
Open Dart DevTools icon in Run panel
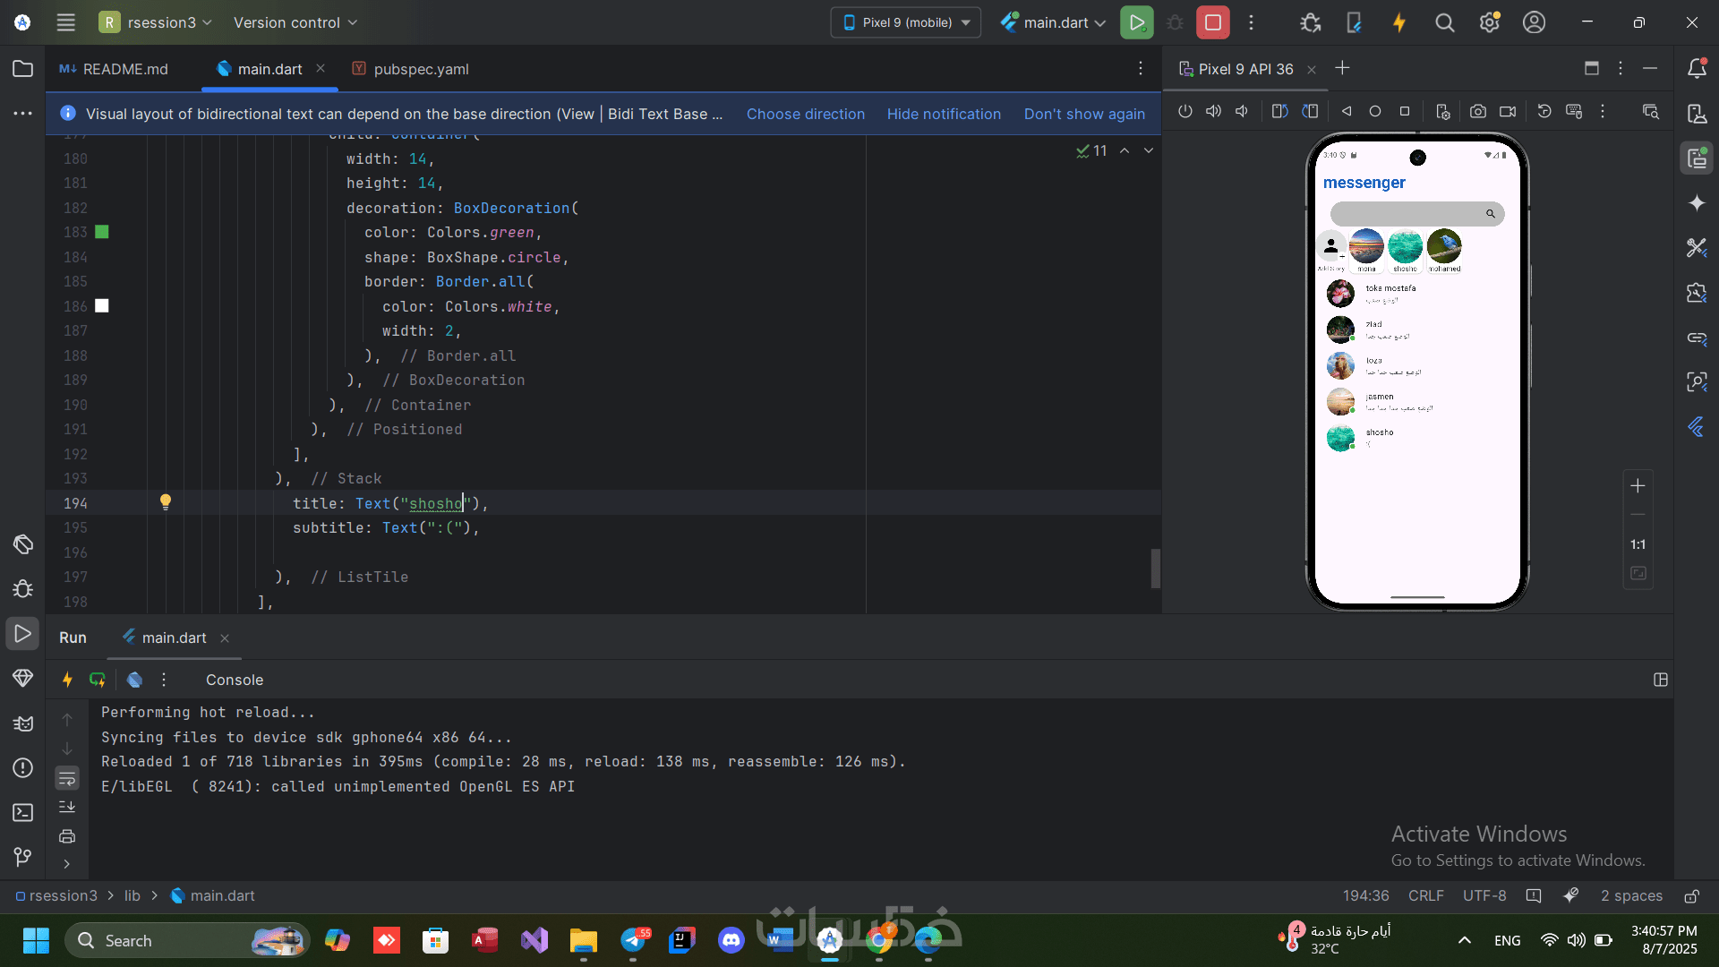click(x=134, y=680)
